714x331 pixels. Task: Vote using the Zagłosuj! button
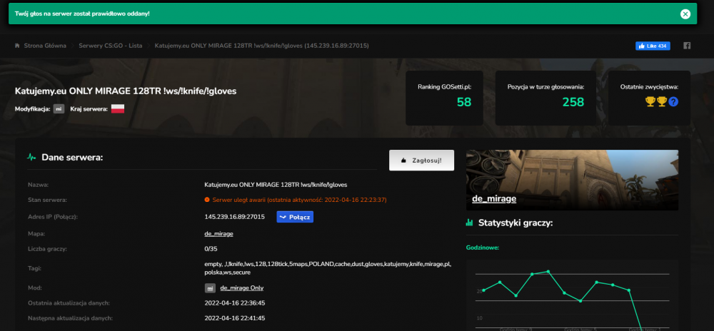[x=421, y=161]
